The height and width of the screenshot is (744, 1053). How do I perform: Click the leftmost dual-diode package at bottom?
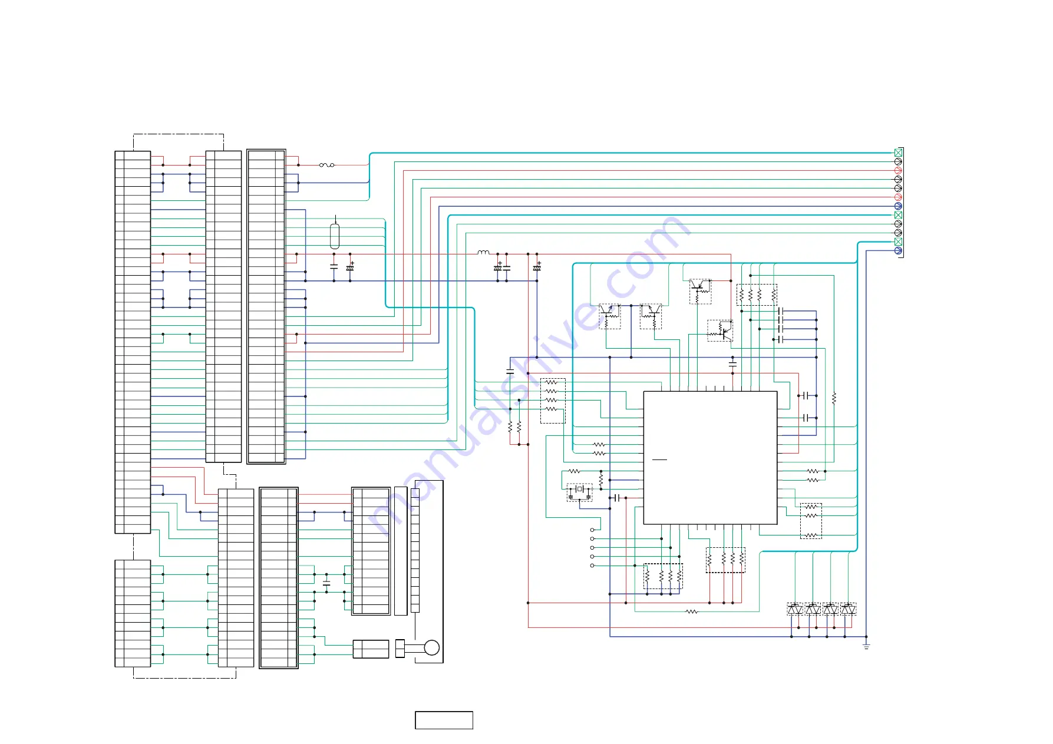click(x=795, y=609)
